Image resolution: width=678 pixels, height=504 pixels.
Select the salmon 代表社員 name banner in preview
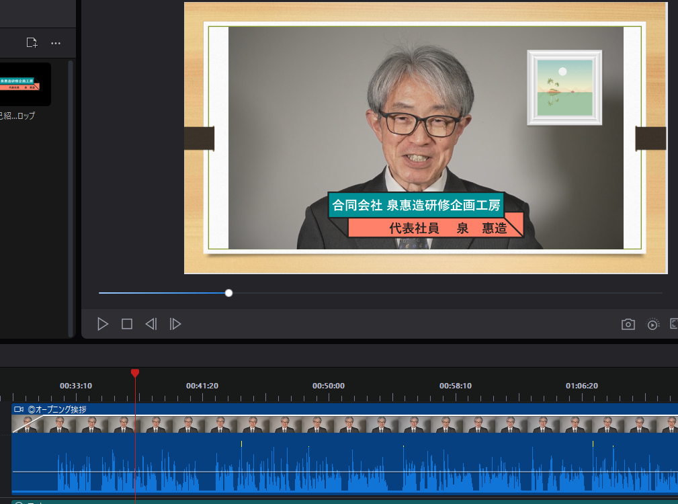click(437, 228)
